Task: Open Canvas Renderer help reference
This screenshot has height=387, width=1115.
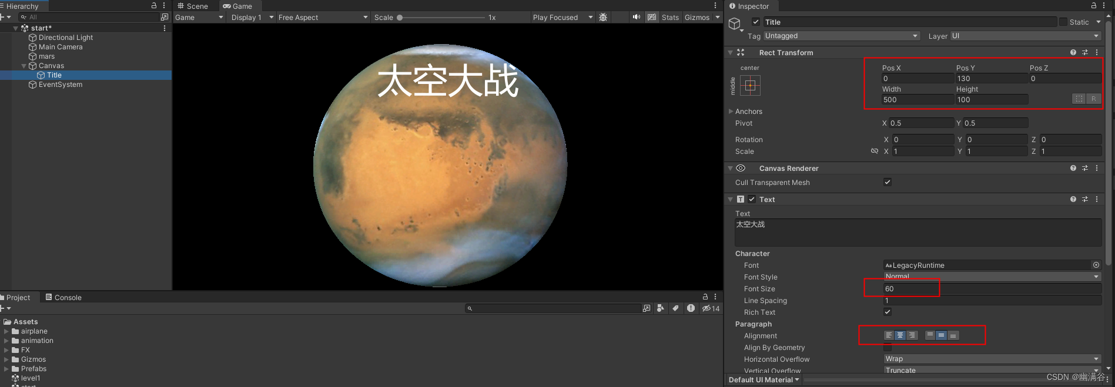Action: pyautogui.click(x=1073, y=168)
